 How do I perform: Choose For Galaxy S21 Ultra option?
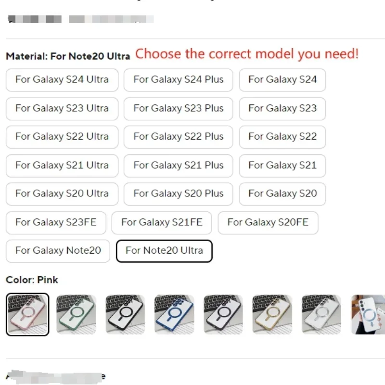tap(62, 166)
